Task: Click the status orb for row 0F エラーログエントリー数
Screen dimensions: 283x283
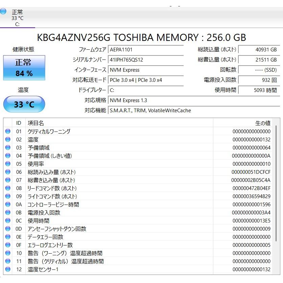Action: pos(8,245)
